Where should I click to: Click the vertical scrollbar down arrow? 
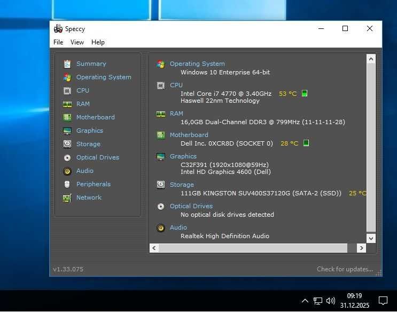(x=371, y=239)
